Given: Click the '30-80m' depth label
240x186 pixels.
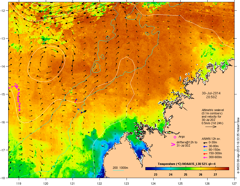Looking at the screenshot, I should tap(214, 146).
